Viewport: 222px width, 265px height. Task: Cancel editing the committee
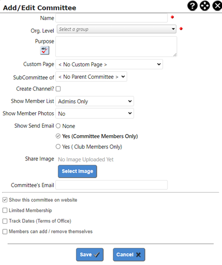point(129,255)
